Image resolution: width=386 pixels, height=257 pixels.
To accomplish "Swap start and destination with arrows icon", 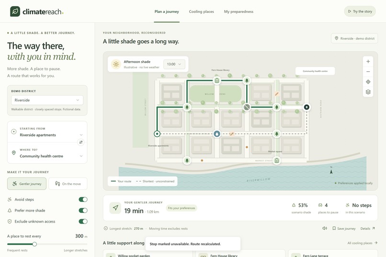I will coord(81,142).
